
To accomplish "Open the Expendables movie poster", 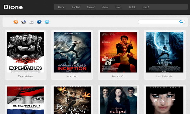I will [26, 52].
